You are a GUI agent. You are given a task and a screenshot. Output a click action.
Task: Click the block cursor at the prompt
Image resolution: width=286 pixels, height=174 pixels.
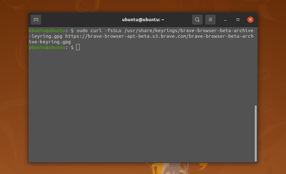pyautogui.click(x=78, y=47)
